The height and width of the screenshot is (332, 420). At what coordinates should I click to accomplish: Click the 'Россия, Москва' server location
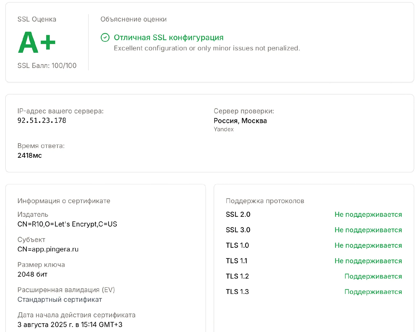tap(240, 121)
